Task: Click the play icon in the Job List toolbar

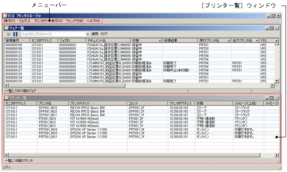Action: (x=9, y=34)
